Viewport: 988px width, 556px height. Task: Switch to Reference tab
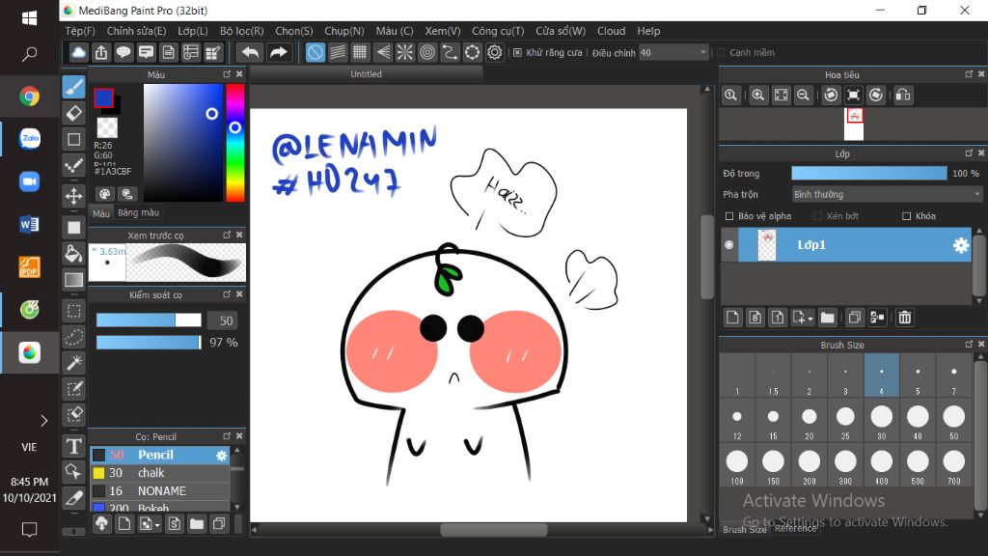pos(795,529)
